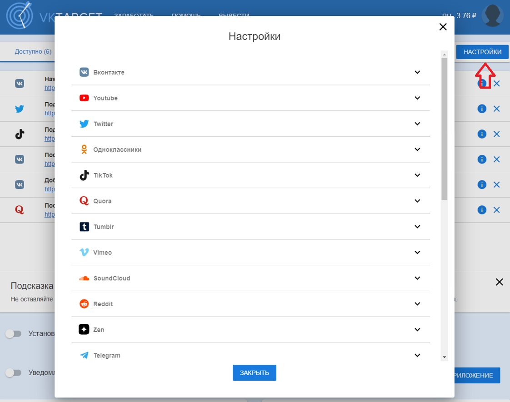510x402 pixels.
Task: Dismiss the TikTok task with X
Action: coord(496,134)
